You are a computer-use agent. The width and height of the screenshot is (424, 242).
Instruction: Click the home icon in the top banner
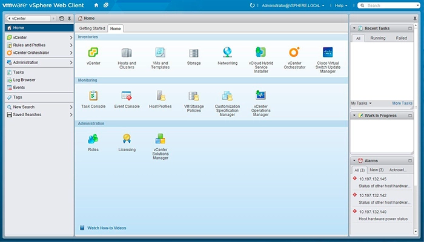(x=96, y=5)
